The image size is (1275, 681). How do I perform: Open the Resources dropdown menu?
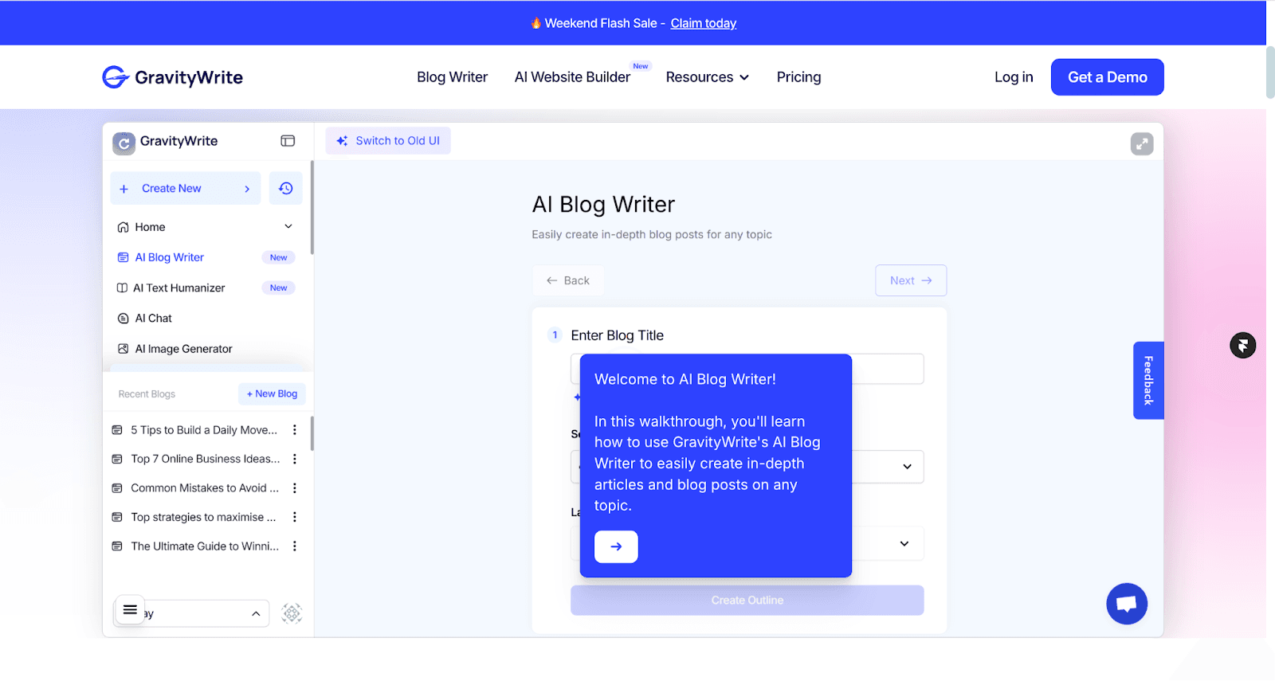coord(708,77)
